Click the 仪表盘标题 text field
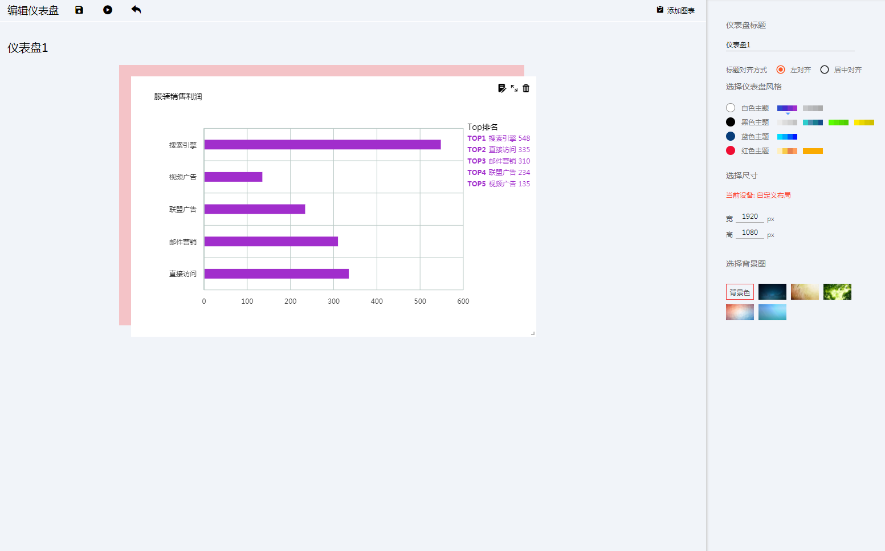This screenshot has height=551, width=885. (x=790, y=45)
